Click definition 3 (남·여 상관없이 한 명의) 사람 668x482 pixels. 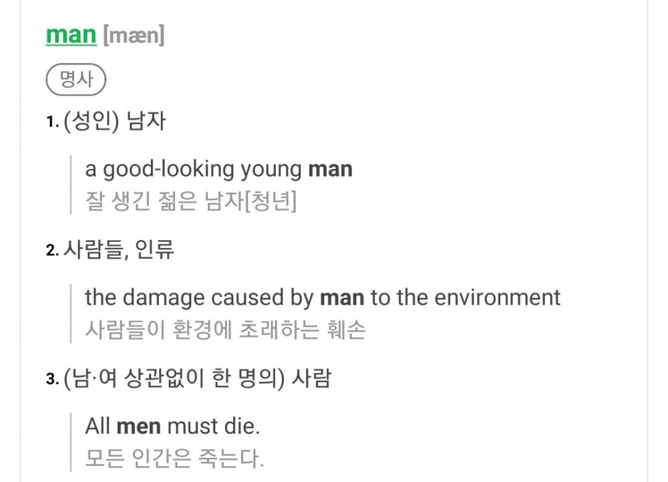pos(197,378)
